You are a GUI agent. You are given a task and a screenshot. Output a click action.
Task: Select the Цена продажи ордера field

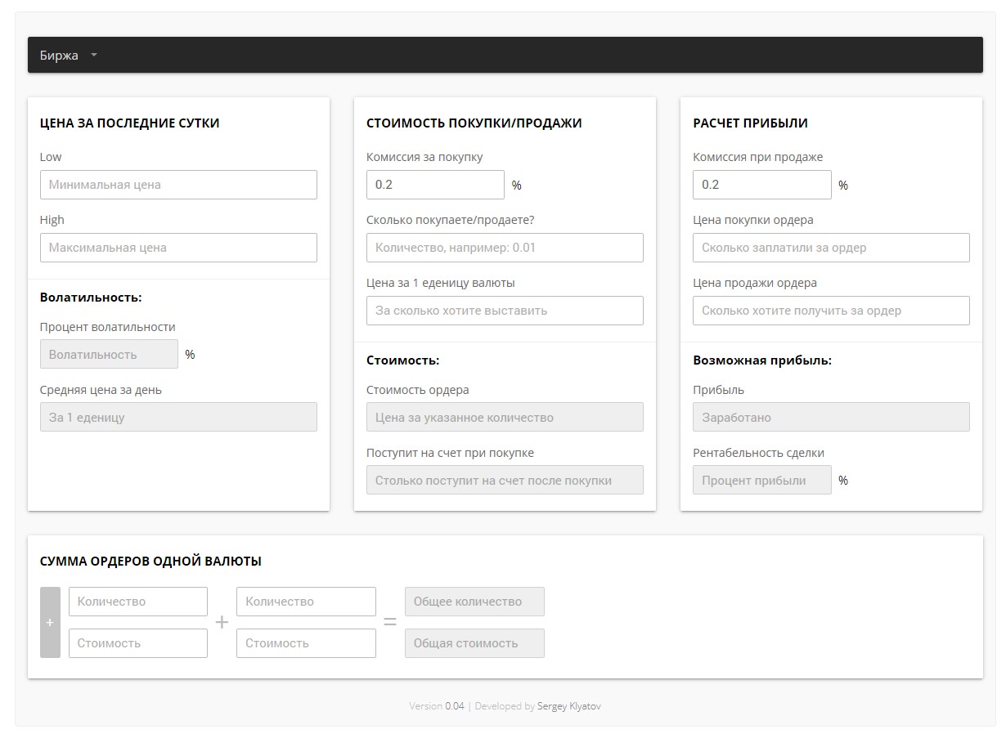click(x=831, y=311)
